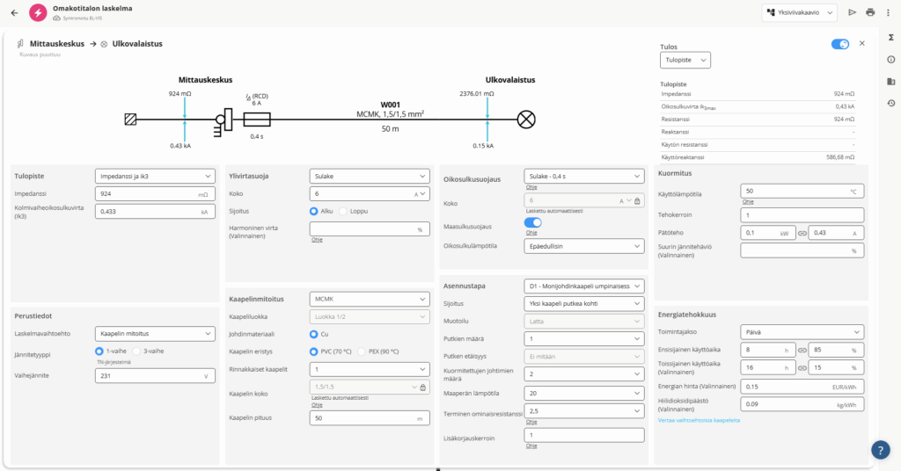
Task: Open the sigma summary panel in sidebar
Action: coord(890,38)
